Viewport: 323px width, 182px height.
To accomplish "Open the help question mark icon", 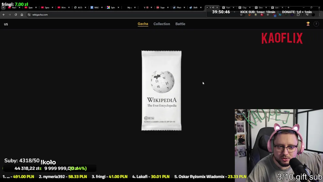I will click(x=316, y=24).
